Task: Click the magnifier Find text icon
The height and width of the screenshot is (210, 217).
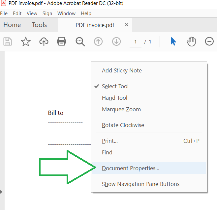Action: (80, 41)
